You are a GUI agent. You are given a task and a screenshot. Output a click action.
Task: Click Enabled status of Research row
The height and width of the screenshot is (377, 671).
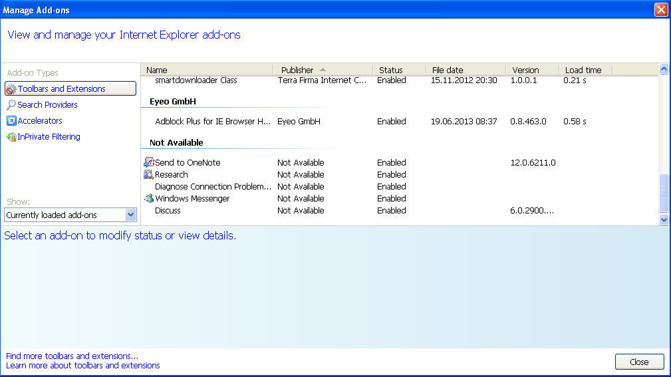392,174
